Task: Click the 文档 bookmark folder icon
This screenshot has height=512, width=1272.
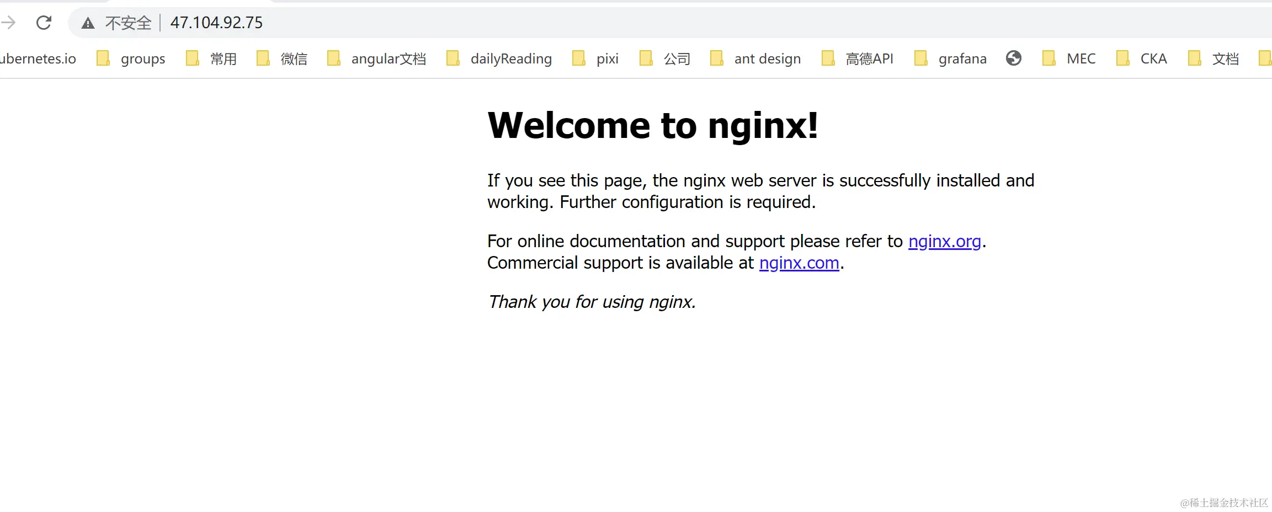Action: (1196, 58)
